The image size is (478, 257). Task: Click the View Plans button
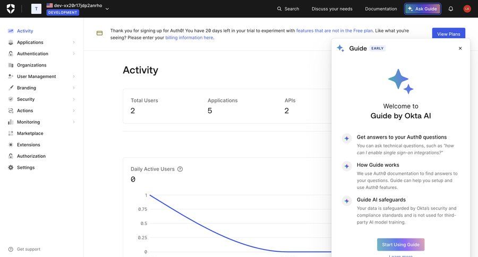(x=448, y=34)
